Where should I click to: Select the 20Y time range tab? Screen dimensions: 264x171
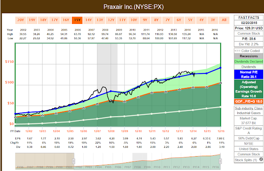pyautogui.click(x=21, y=20)
